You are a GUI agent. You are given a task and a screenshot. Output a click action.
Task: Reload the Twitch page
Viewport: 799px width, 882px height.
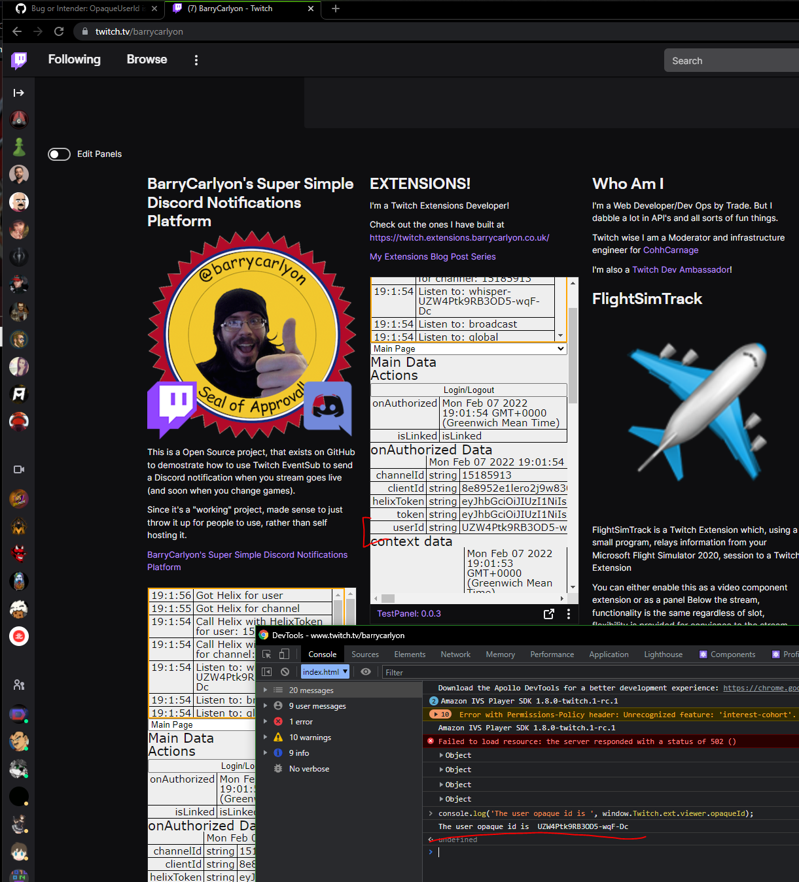click(59, 31)
